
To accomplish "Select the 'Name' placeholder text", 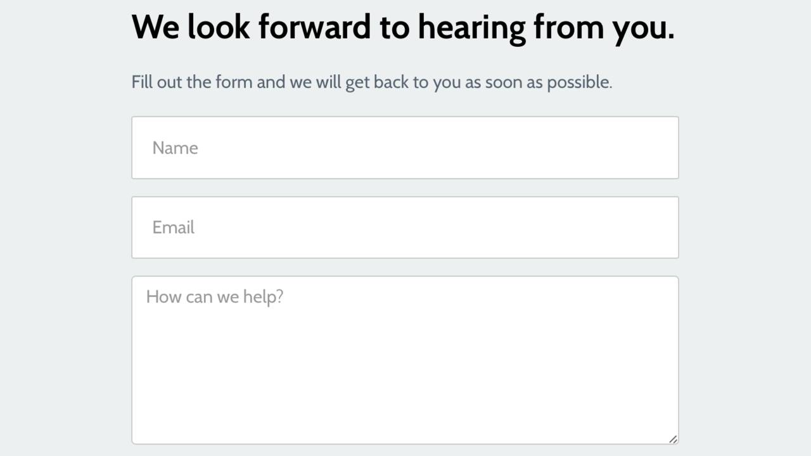I will click(175, 148).
